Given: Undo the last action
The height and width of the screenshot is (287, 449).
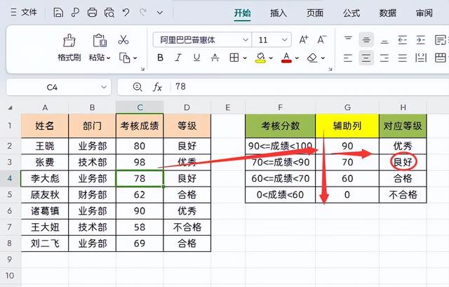Looking at the screenshot, I should 126,13.
